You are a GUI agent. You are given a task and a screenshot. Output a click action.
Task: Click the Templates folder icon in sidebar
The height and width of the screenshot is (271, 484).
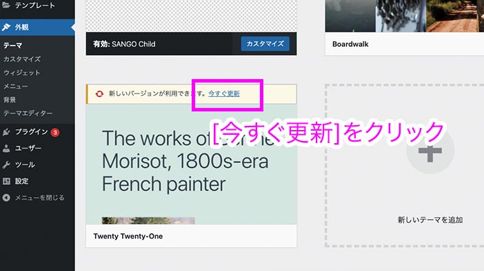[6, 6]
